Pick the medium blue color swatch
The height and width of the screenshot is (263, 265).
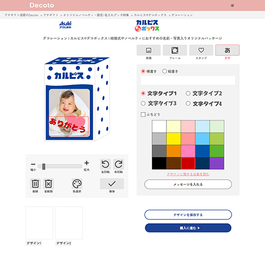tap(202, 151)
